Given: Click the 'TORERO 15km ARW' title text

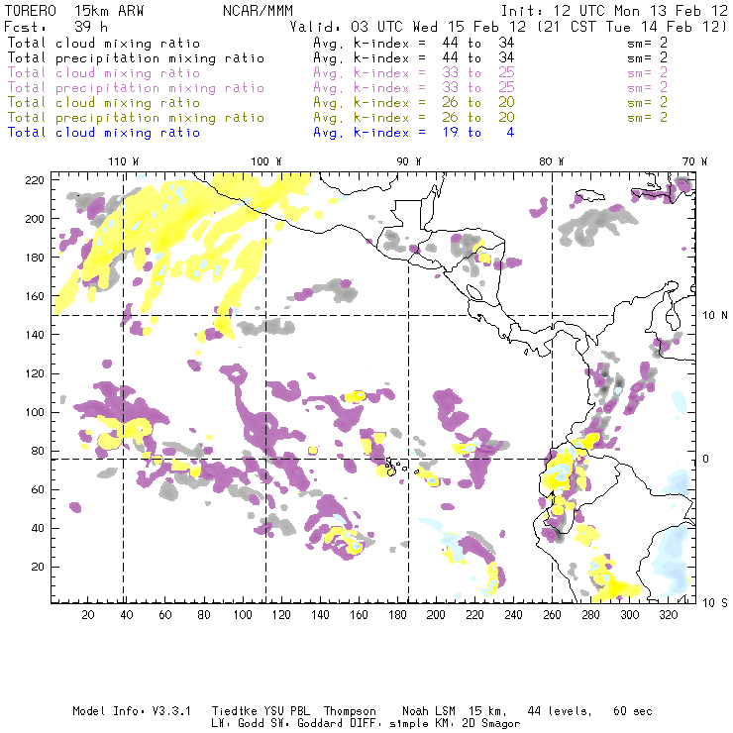Looking at the screenshot, I should [74, 11].
